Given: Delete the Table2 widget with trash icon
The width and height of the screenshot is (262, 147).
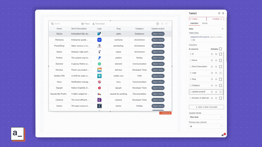Looking at the screenshot, I should click(223, 13).
